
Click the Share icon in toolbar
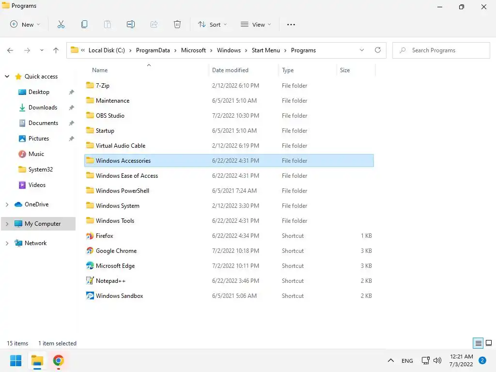pyautogui.click(x=154, y=24)
